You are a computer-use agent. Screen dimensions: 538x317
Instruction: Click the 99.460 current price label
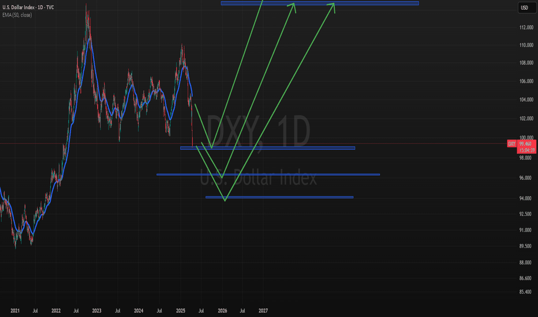(525, 144)
